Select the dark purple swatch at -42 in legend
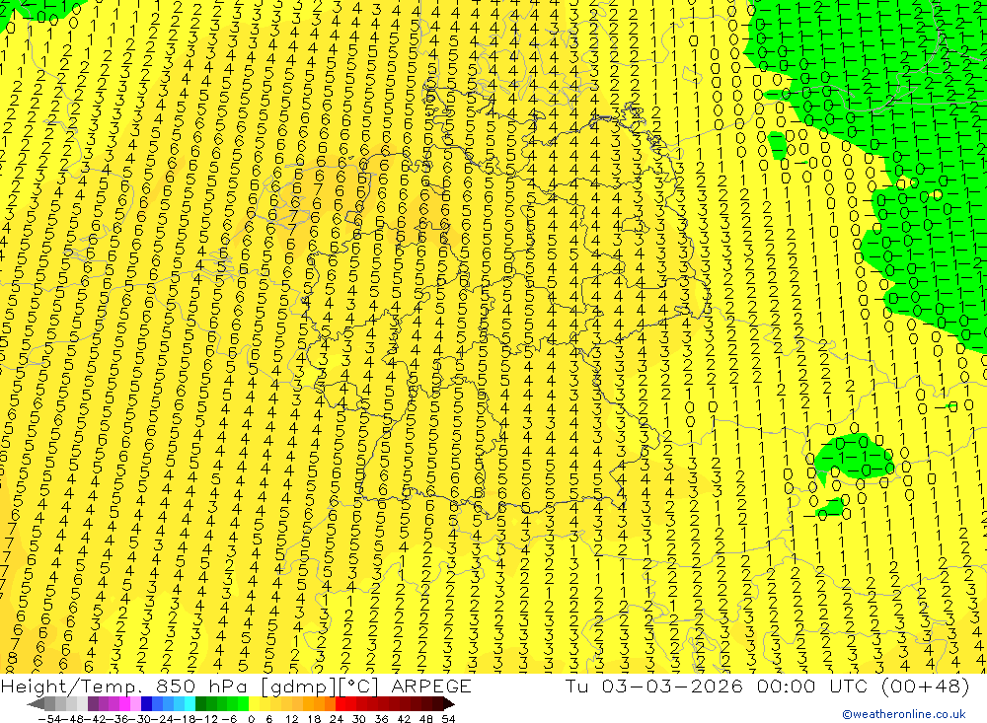This screenshot has width=987, height=723. tap(93, 703)
